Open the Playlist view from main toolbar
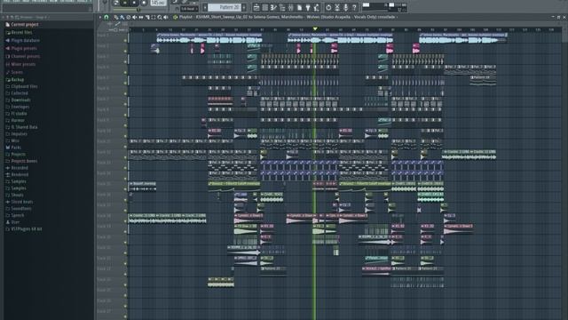The height and width of the screenshot is (320, 568). coord(256,7)
